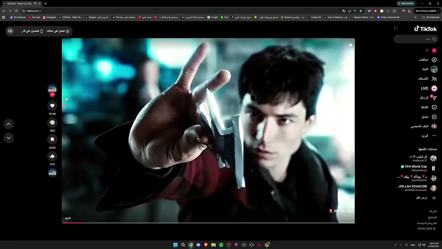Open the Chrome apps grid shortcut
This screenshot has width=442, height=249.
(3, 17)
